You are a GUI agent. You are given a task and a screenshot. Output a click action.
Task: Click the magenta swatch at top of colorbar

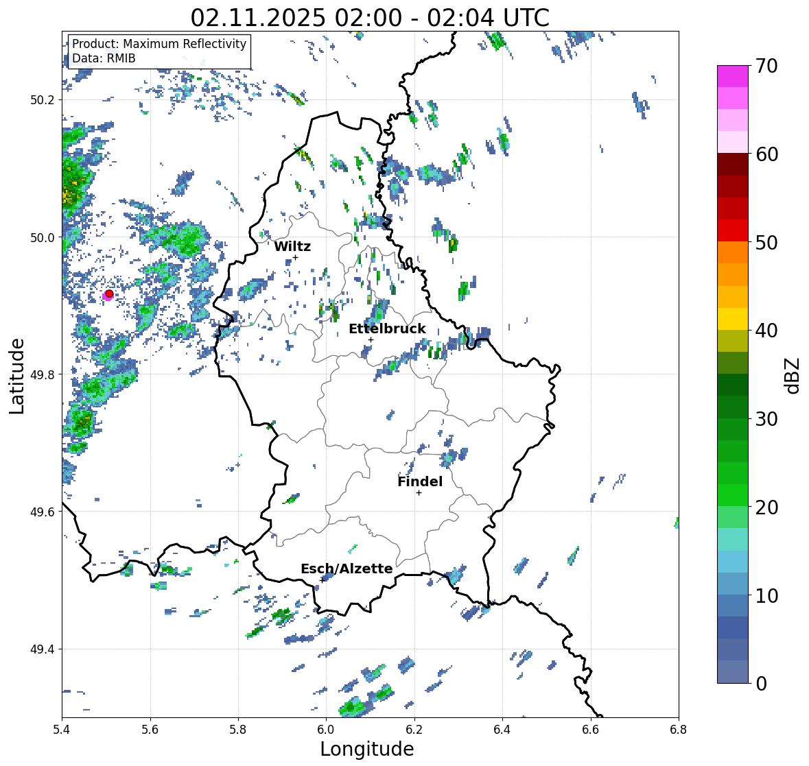[733, 76]
